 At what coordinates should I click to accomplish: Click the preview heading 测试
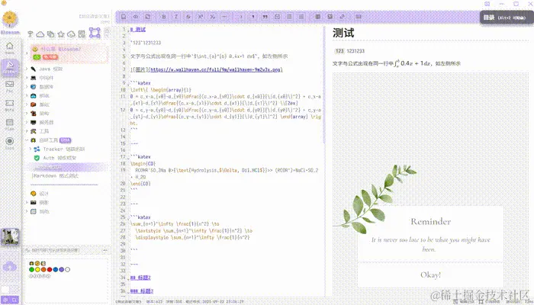(343, 33)
